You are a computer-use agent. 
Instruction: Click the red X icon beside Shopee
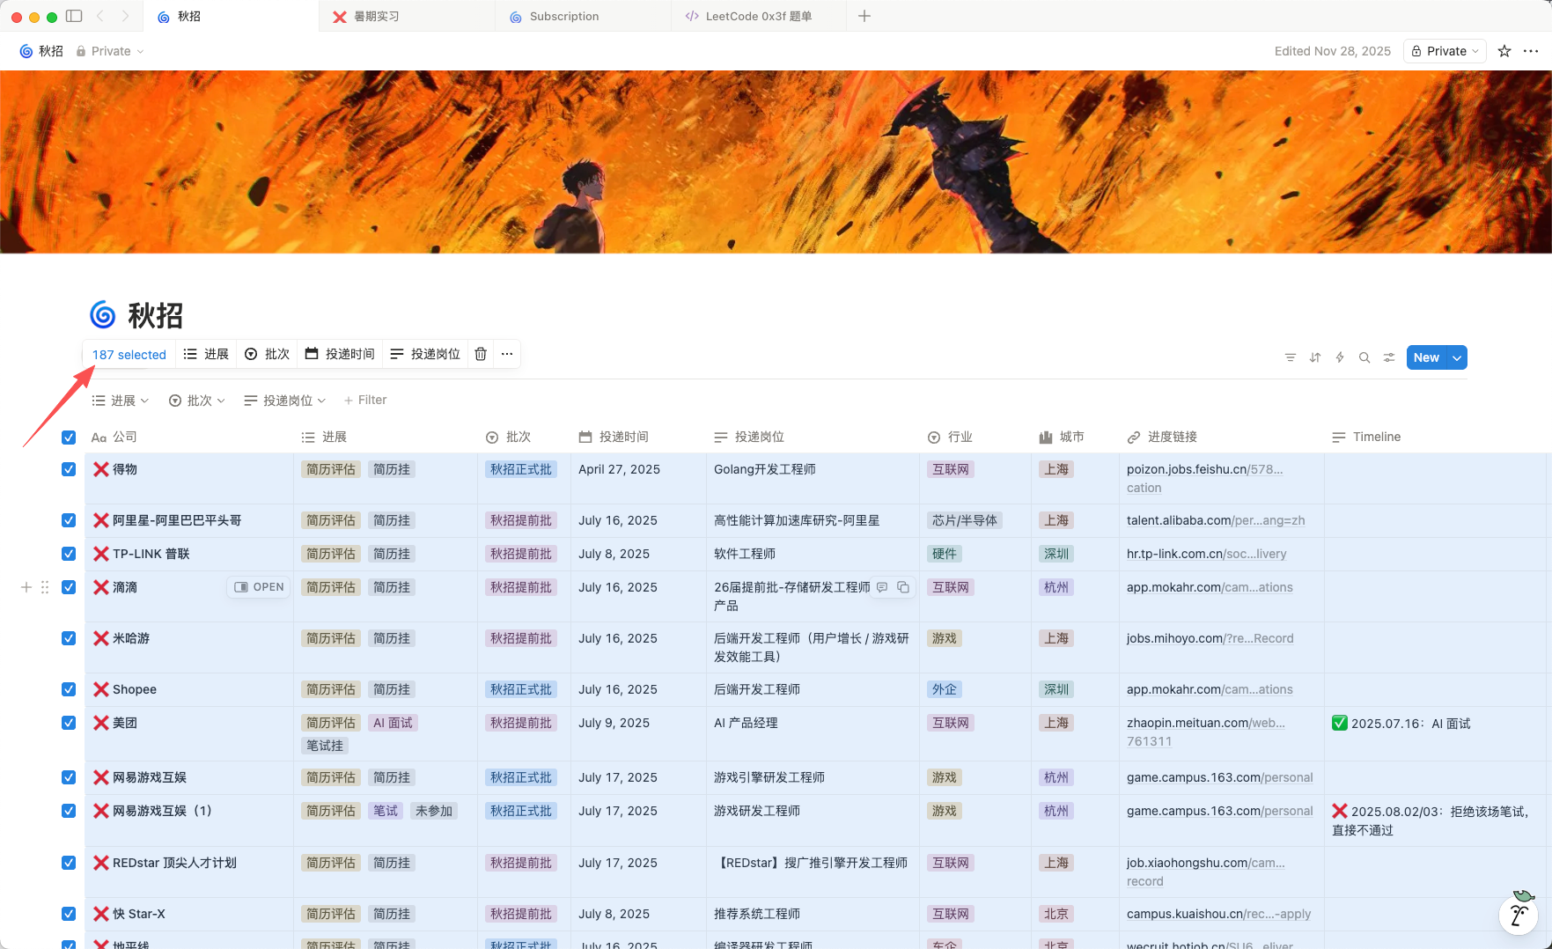click(x=101, y=689)
